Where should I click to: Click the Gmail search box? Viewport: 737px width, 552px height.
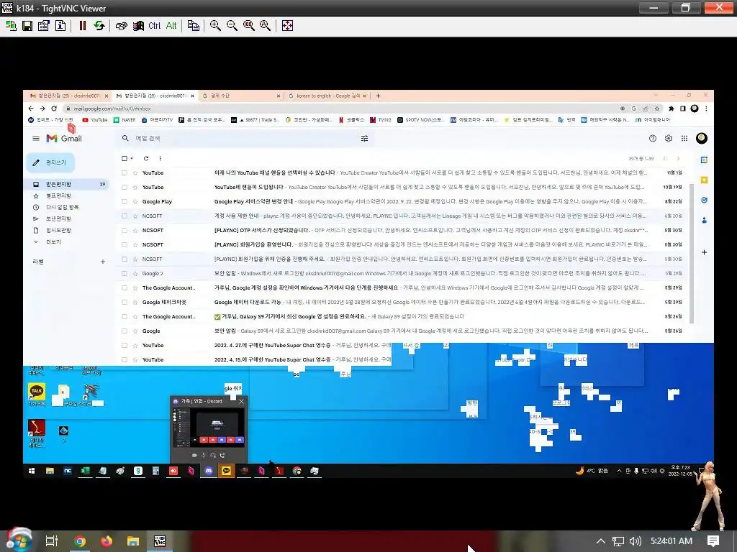[245, 138]
